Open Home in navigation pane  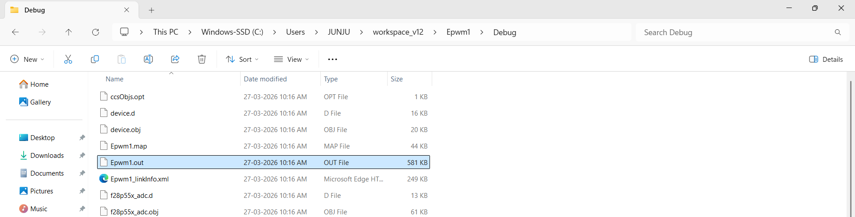[x=34, y=84]
